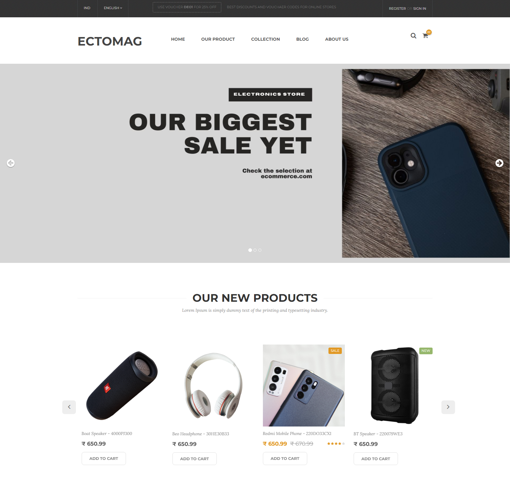Viewport: 510px width, 486px height.
Task: Show previous products with left chevron
Action: pyautogui.click(x=69, y=407)
